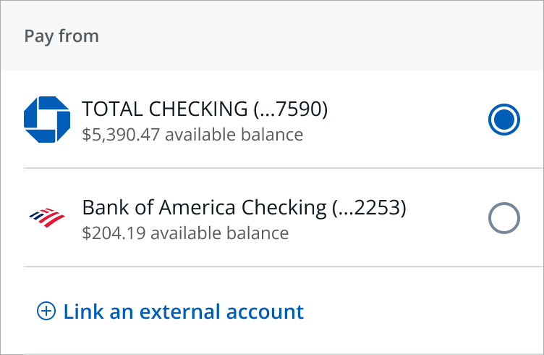Click the $5,390.47 available balance text

click(192, 135)
